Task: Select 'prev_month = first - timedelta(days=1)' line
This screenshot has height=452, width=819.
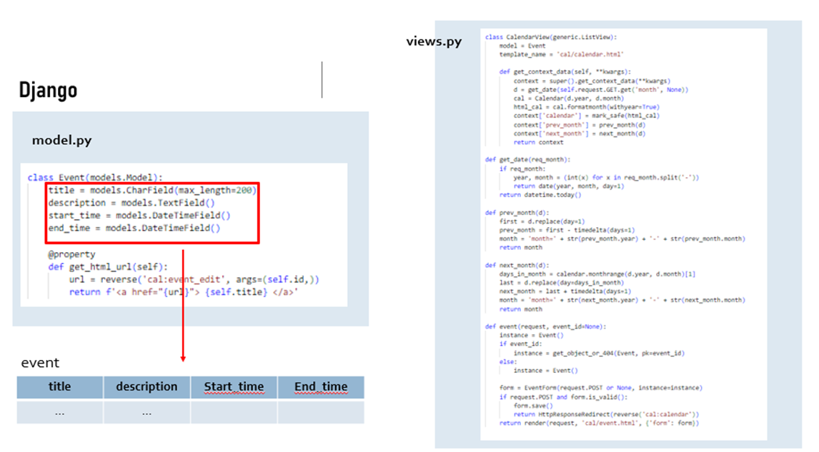Action: [567, 230]
